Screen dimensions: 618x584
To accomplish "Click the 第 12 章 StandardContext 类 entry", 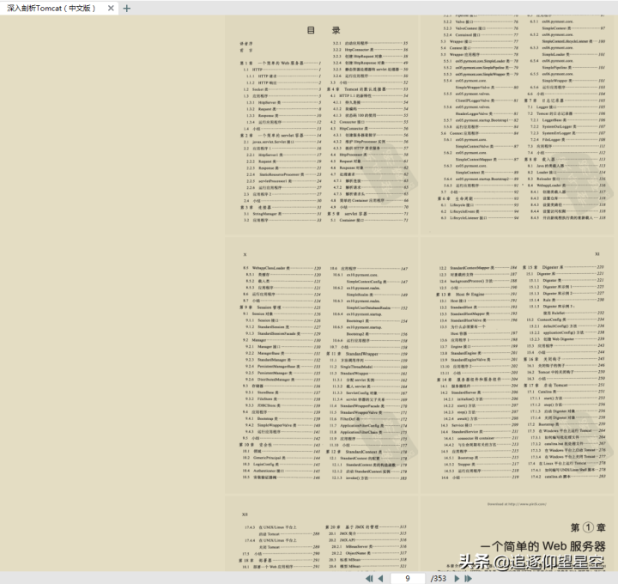I will (x=367, y=452).
